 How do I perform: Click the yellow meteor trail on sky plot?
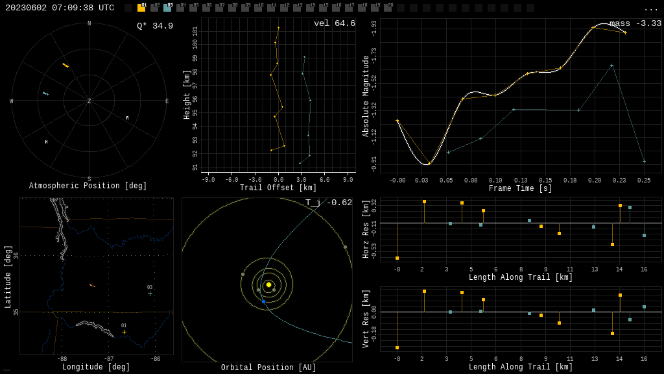[x=65, y=66]
